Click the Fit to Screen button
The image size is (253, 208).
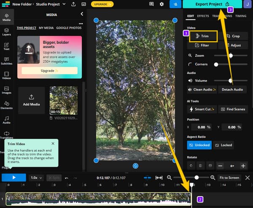tap(229, 178)
